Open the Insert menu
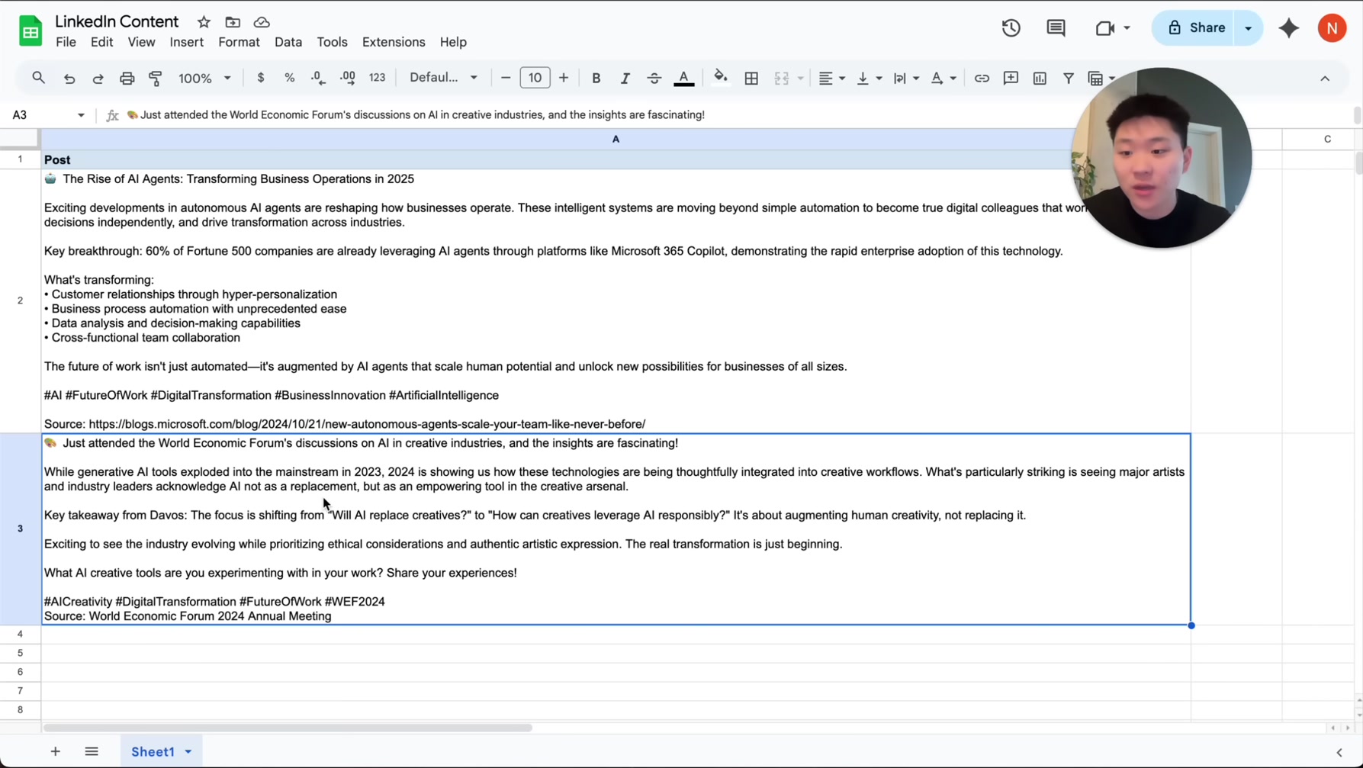 [186, 43]
